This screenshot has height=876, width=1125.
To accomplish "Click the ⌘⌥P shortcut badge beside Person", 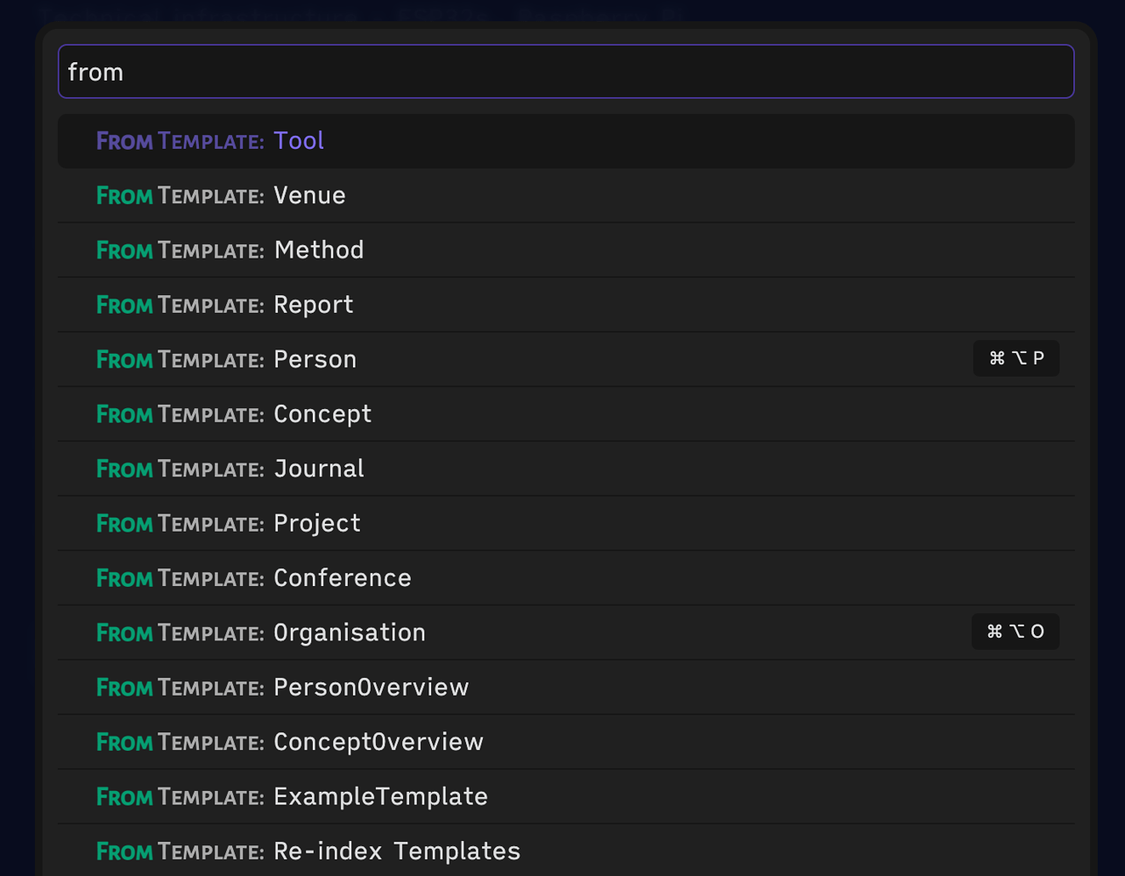I will pos(1015,358).
